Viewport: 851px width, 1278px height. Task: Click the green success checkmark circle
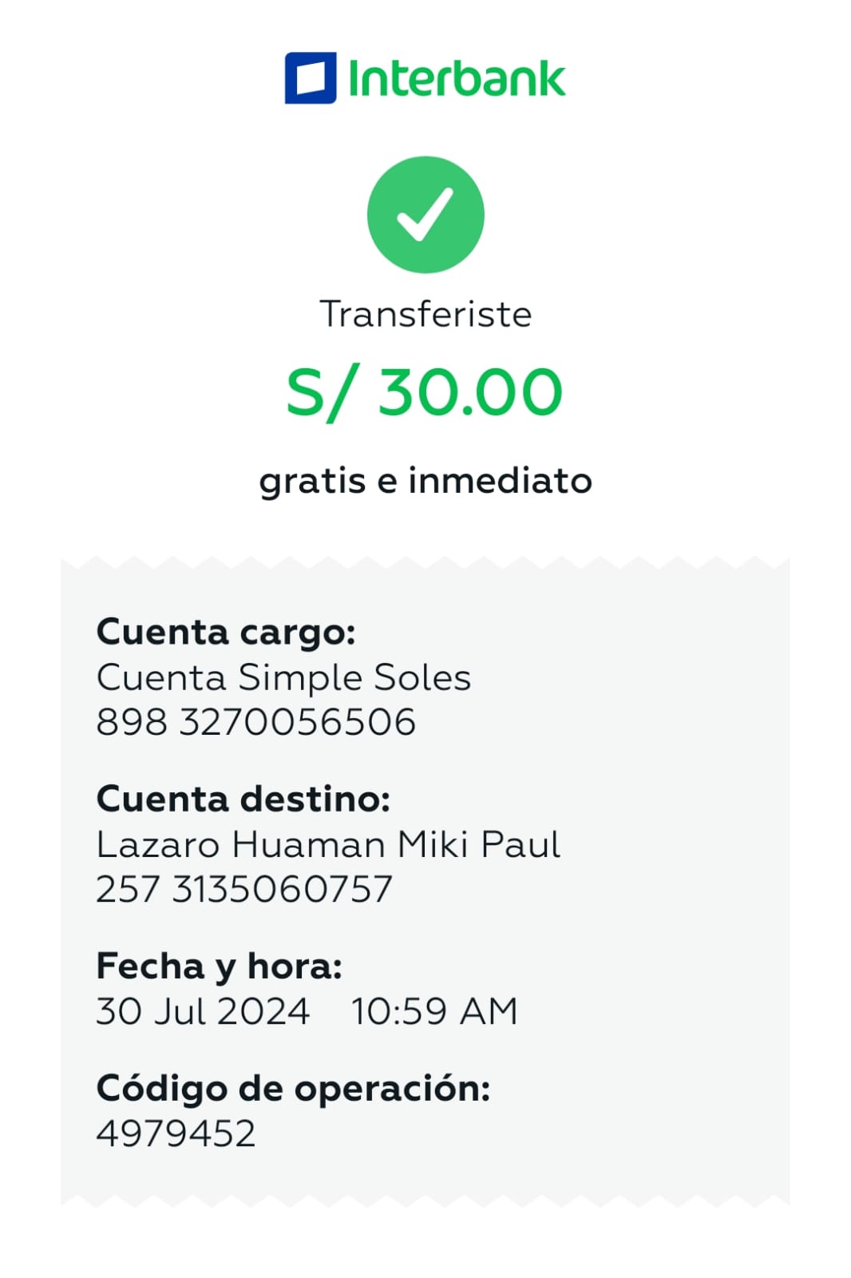[425, 215]
